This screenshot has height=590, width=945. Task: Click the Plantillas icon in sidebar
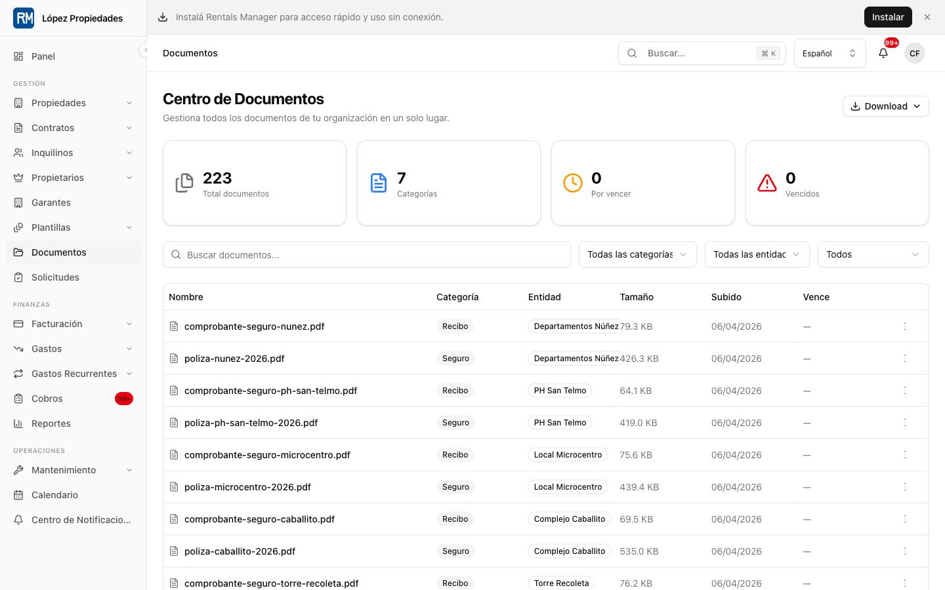(18, 227)
